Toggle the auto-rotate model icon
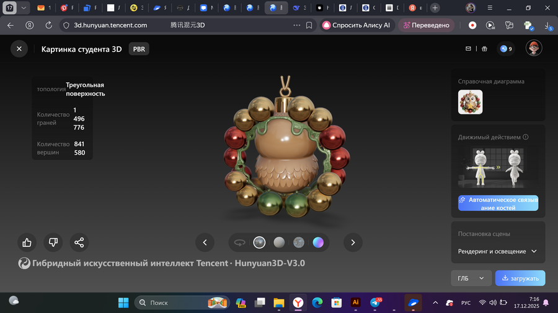 [x=239, y=242]
